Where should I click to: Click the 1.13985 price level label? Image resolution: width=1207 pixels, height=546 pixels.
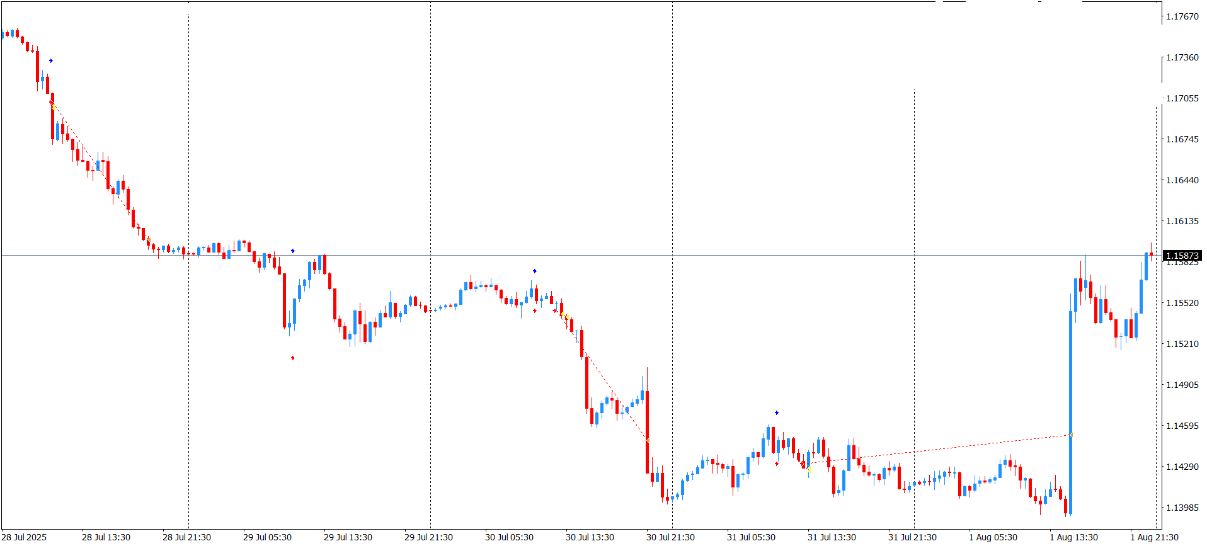click(1182, 508)
